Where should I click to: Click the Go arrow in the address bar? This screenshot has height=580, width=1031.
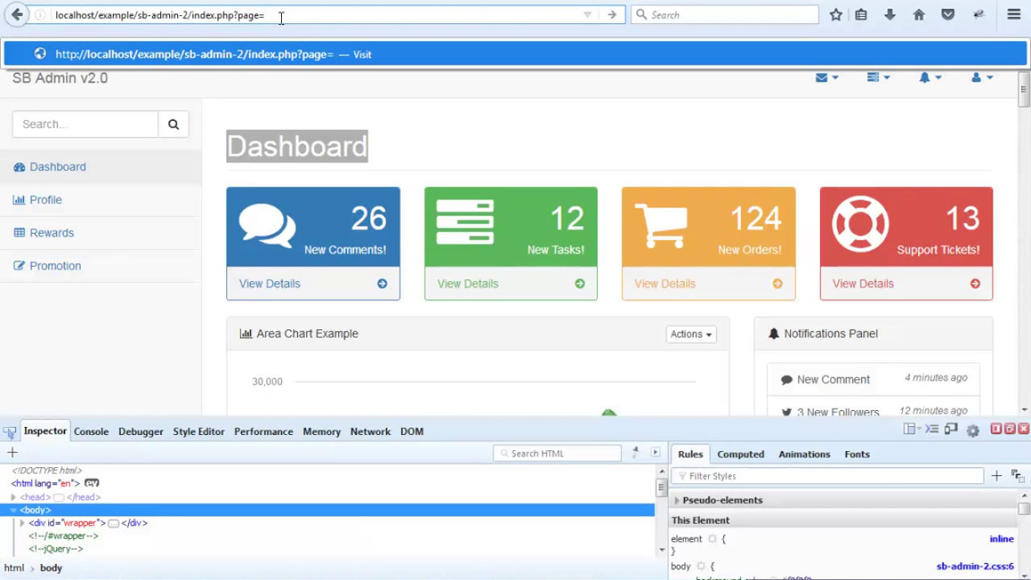tap(612, 14)
